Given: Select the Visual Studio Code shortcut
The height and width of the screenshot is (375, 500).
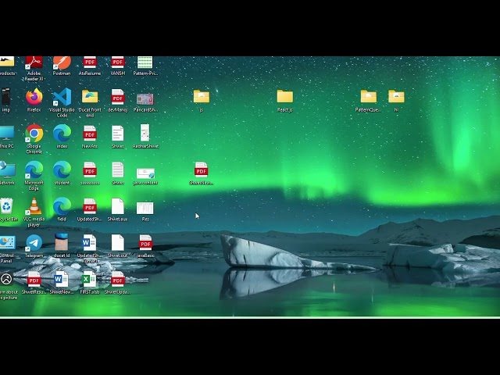Looking at the screenshot, I should (62, 97).
